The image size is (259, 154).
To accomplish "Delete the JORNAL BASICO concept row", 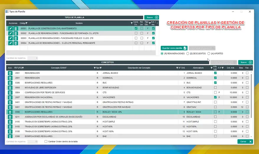I will [x=10, y=73].
